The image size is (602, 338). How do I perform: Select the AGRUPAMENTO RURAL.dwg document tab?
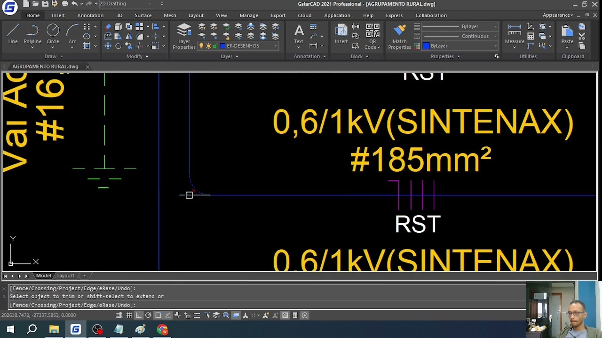click(x=45, y=67)
